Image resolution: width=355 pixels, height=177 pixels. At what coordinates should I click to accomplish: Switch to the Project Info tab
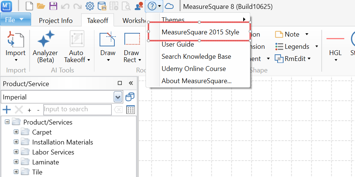point(56,21)
